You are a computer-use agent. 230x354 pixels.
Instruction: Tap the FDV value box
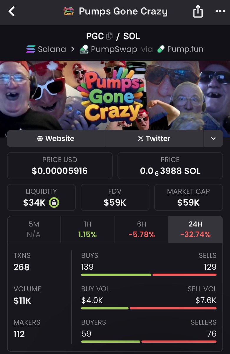115,198
